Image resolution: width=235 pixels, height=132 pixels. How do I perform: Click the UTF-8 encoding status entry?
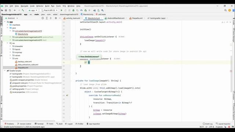[211, 127]
